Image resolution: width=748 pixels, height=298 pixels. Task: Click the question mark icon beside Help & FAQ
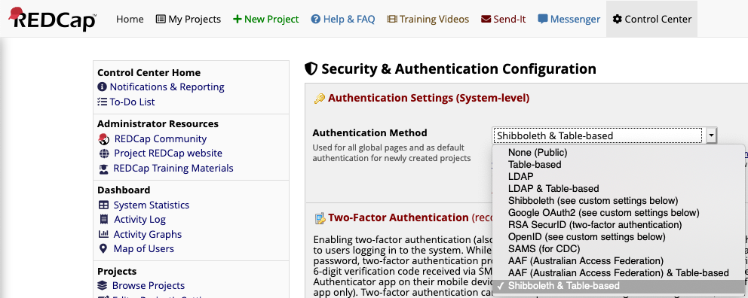click(x=315, y=19)
